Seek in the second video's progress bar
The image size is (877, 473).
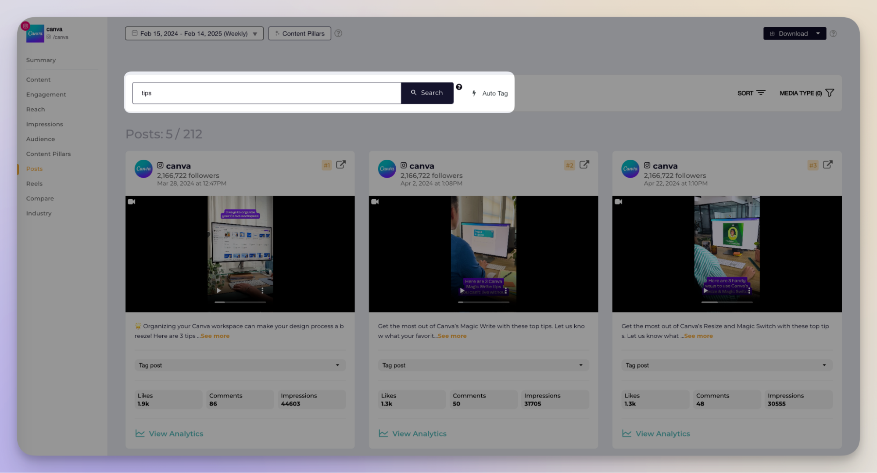(483, 302)
